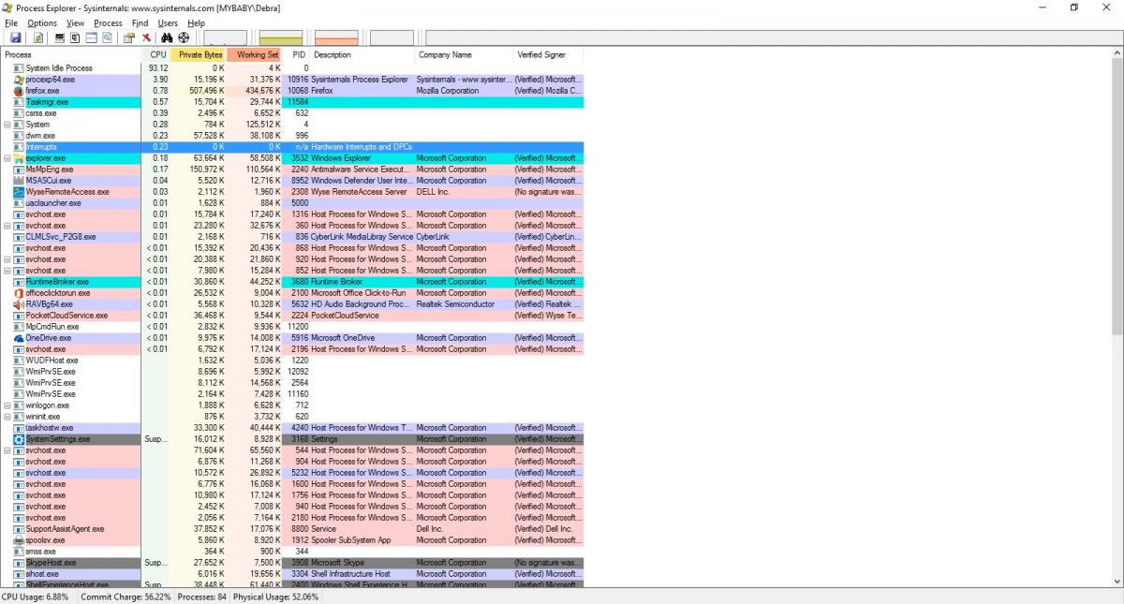
Task: Collapse svchost.exe node with PID 920
Action: tap(7, 259)
